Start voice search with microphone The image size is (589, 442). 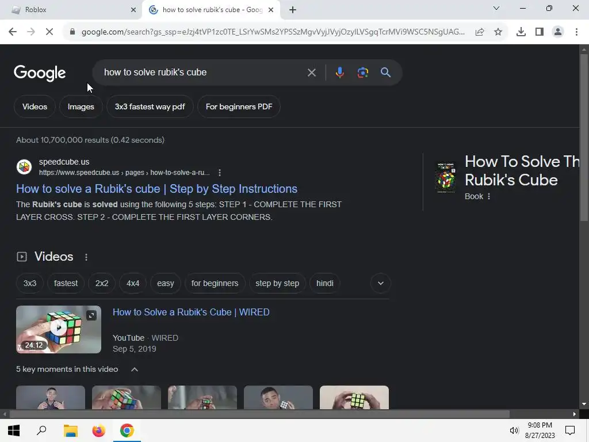point(339,73)
